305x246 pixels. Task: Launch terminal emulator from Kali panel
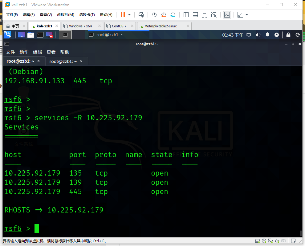pos(40,35)
